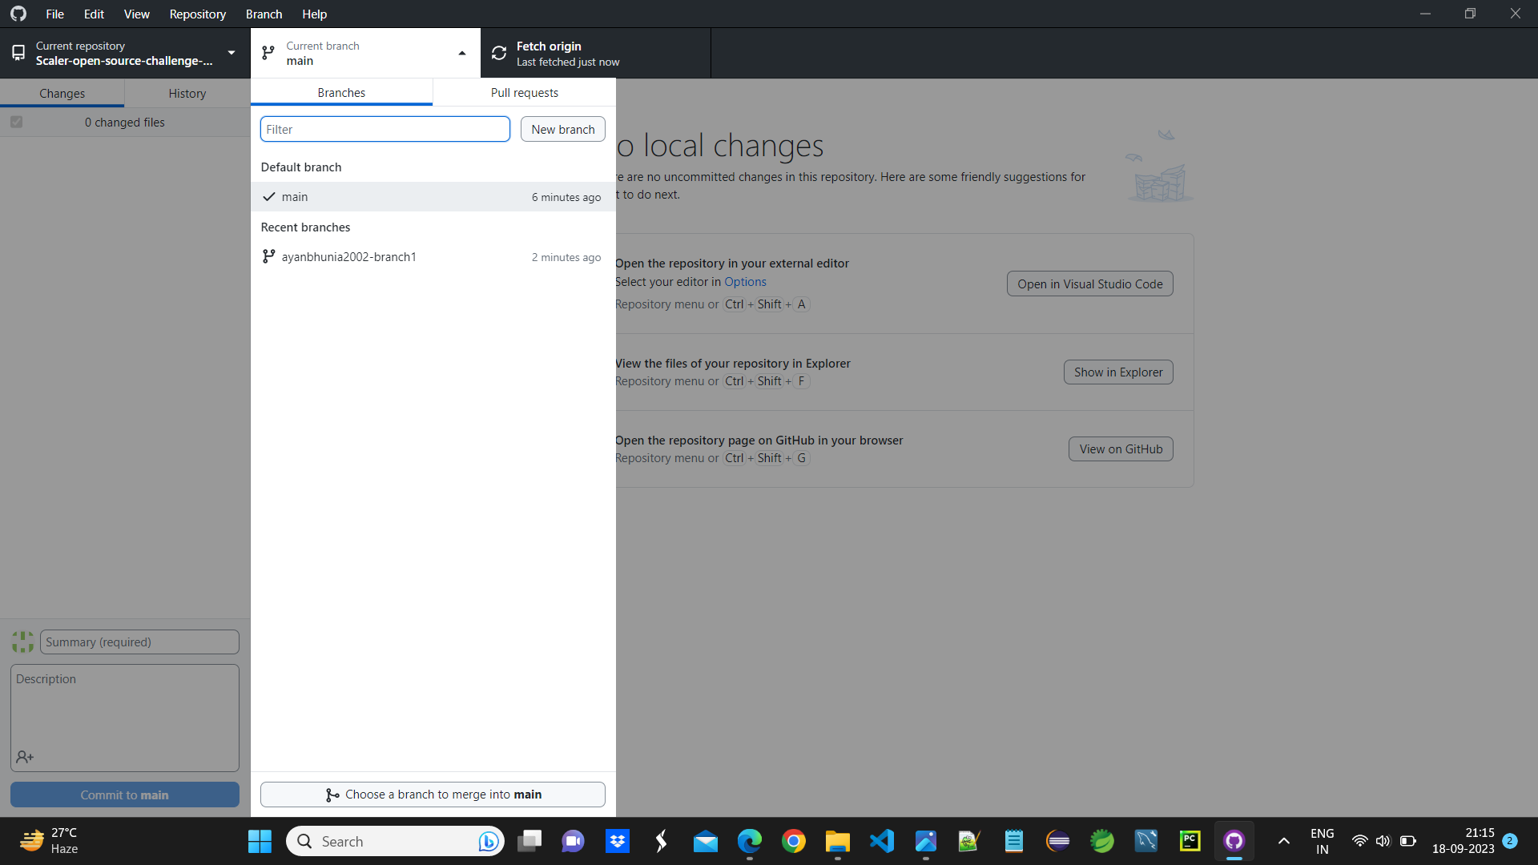Toggle the changed files checkbox

pos(16,122)
